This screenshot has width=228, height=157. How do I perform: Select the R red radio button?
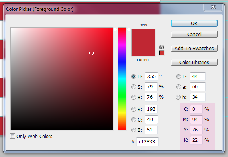(x=134, y=109)
